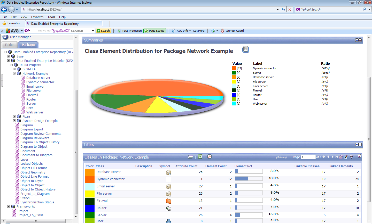Open the chart data grid icon beside title
This screenshot has width=372, height=224.
pos(246,49)
